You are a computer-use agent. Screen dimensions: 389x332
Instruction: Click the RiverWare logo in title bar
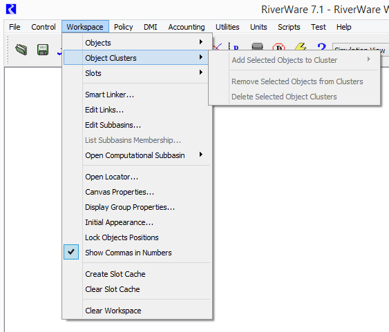[x=11, y=9]
